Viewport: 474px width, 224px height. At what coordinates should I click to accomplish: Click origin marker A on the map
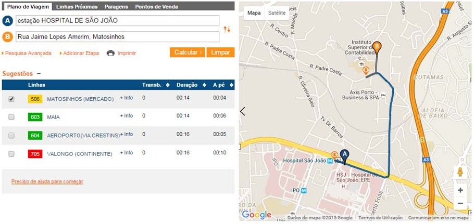pyautogui.click(x=344, y=155)
